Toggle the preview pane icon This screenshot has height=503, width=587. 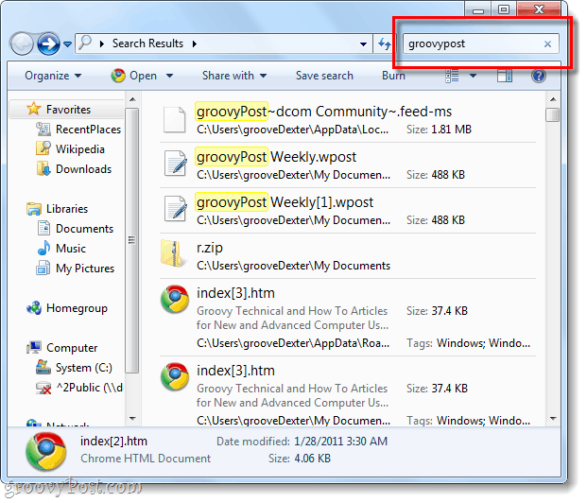504,76
